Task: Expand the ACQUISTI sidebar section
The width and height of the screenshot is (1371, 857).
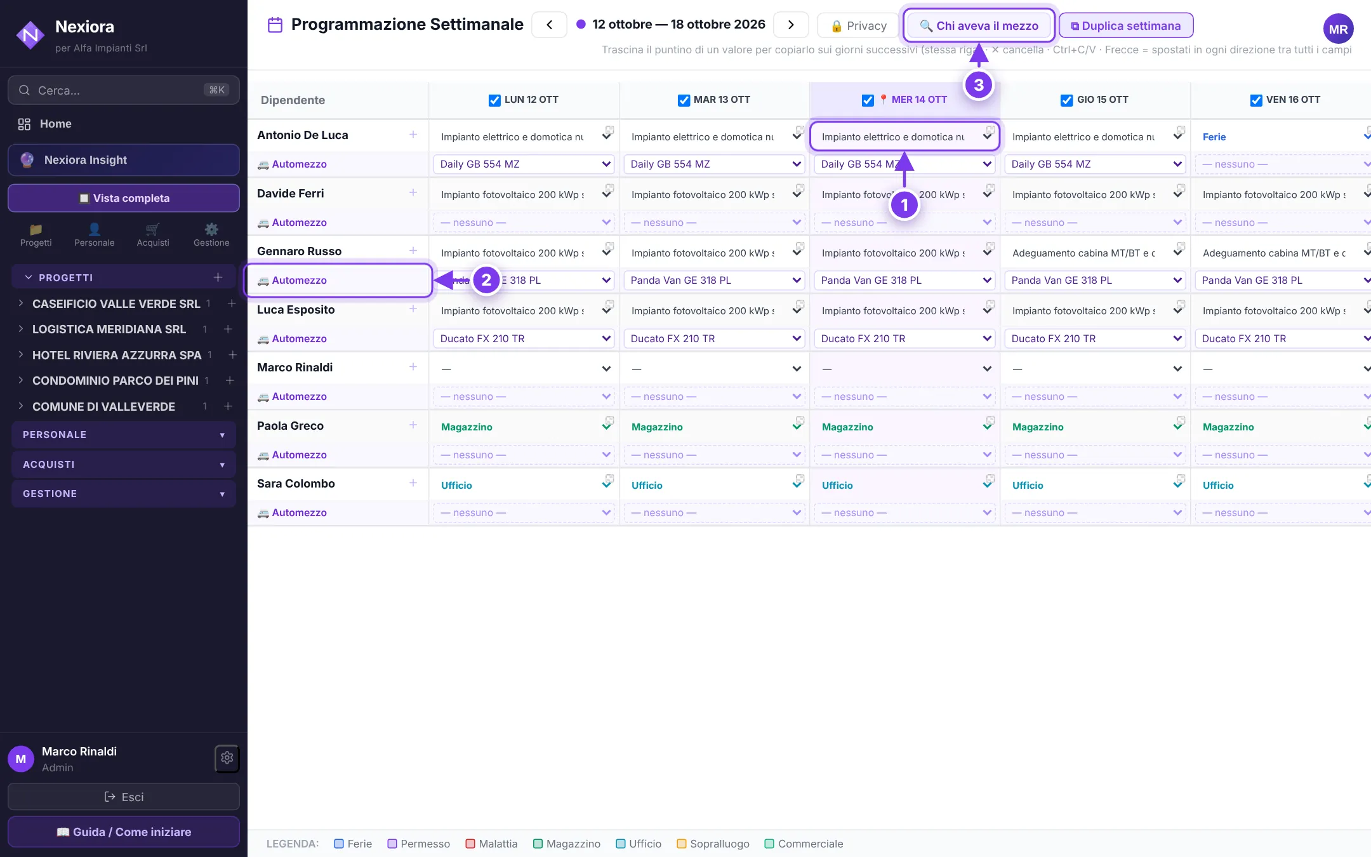Action: 124,465
